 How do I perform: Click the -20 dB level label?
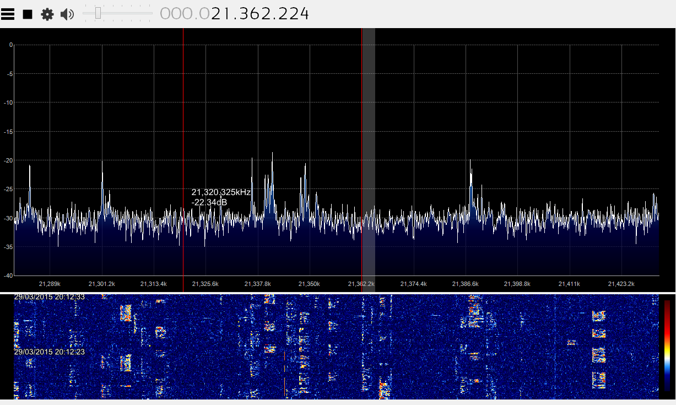pyautogui.click(x=8, y=160)
